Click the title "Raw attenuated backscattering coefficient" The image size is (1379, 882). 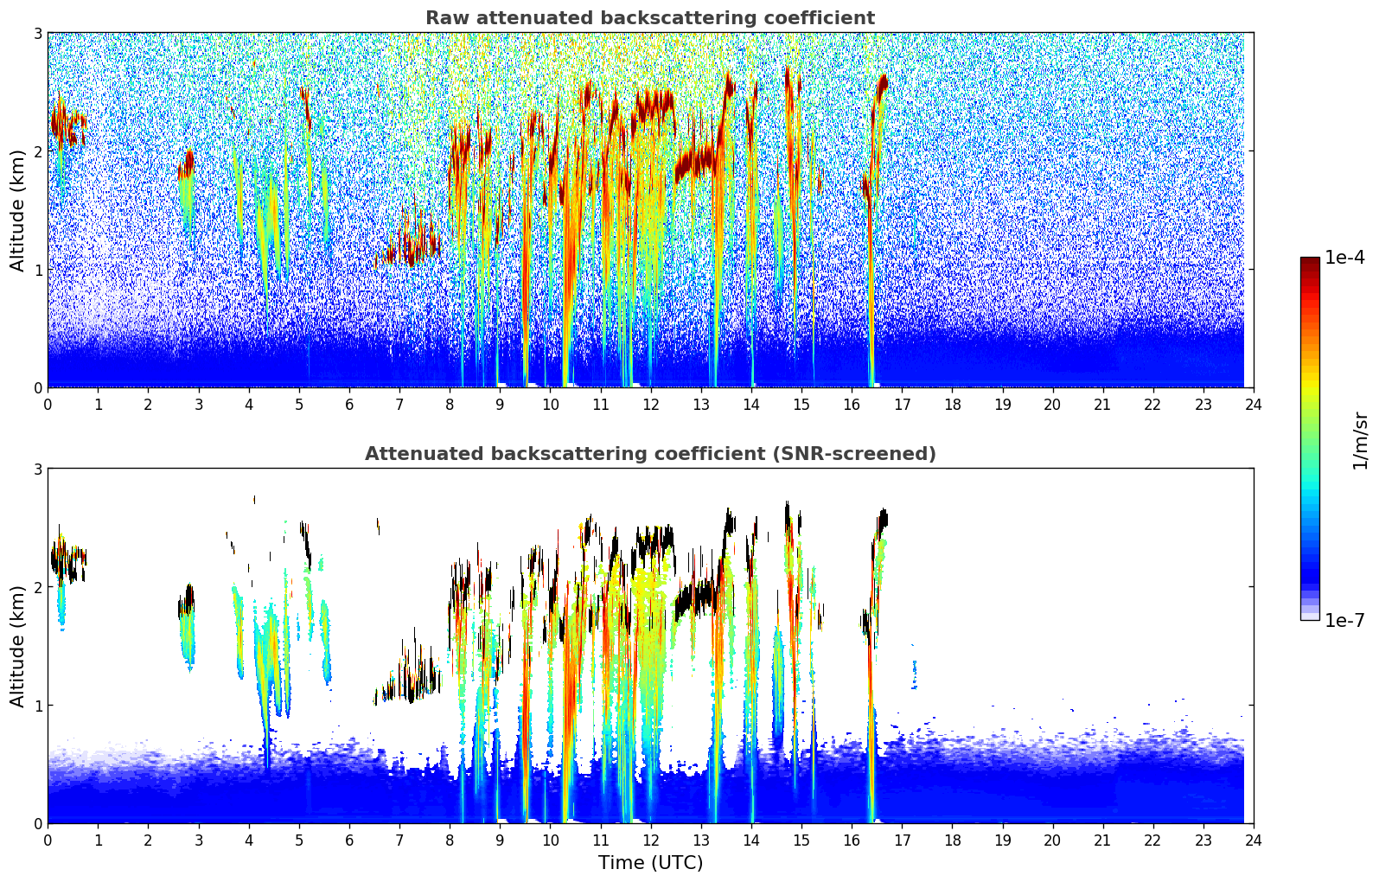[x=650, y=18]
